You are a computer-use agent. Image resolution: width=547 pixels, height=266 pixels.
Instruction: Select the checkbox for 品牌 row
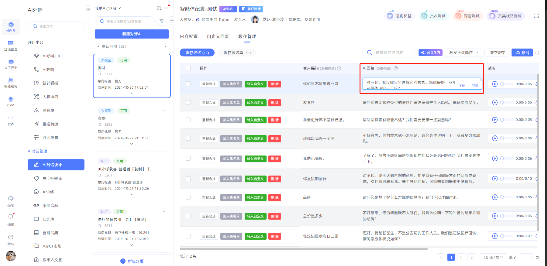tap(188, 197)
